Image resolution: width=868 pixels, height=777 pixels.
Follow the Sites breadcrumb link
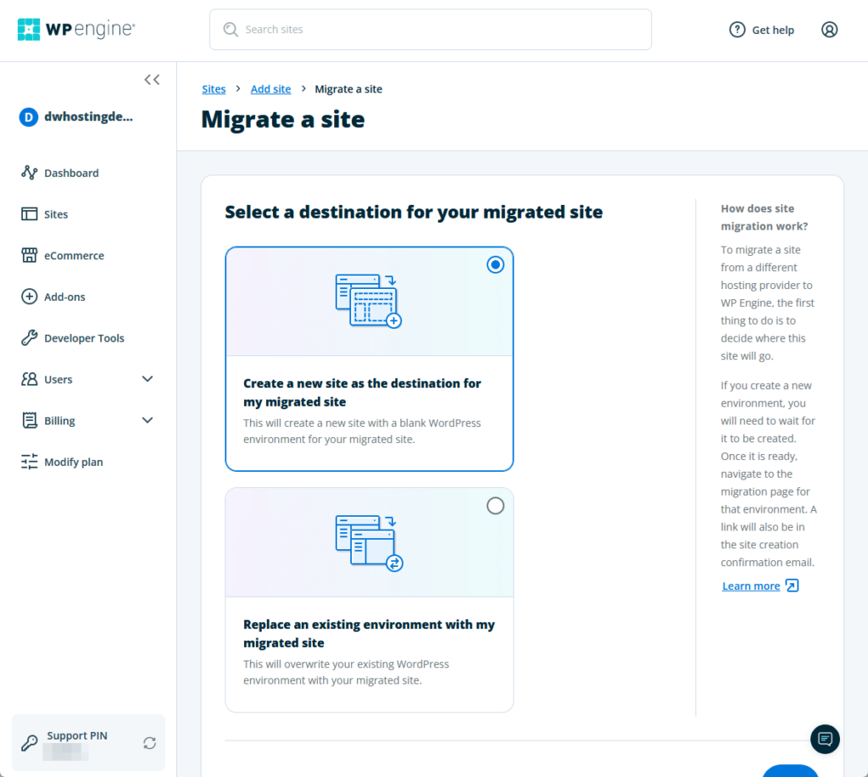pyautogui.click(x=214, y=89)
